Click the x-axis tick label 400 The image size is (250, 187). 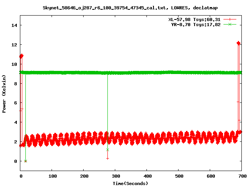tap(148, 176)
